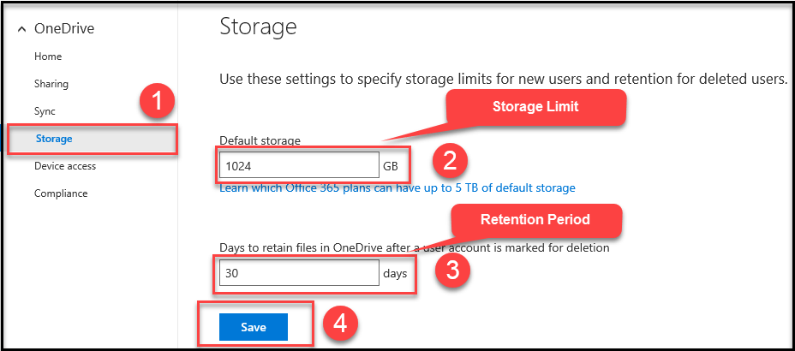The height and width of the screenshot is (351, 795).
Task: Collapse the OneDrive section chevron
Action: click(21, 29)
